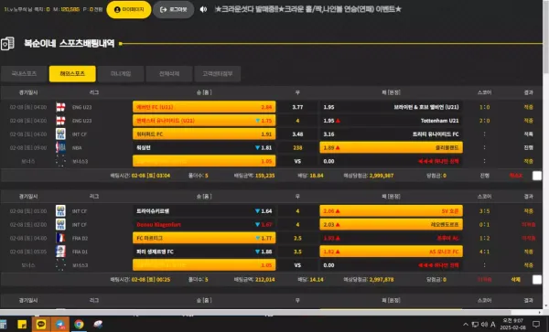Click the scrolling event announcement ticker
This screenshot has width=549, height=332.
pyautogui.click(x=307, y=9)
